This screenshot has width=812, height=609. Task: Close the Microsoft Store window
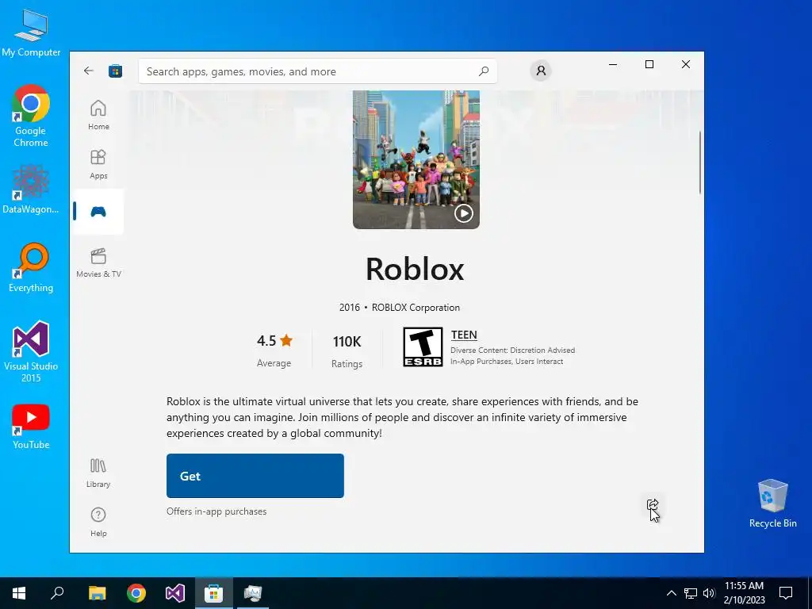click(686, 65)
